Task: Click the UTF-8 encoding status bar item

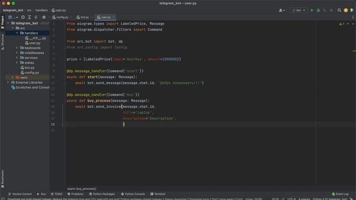Action: 291,199
